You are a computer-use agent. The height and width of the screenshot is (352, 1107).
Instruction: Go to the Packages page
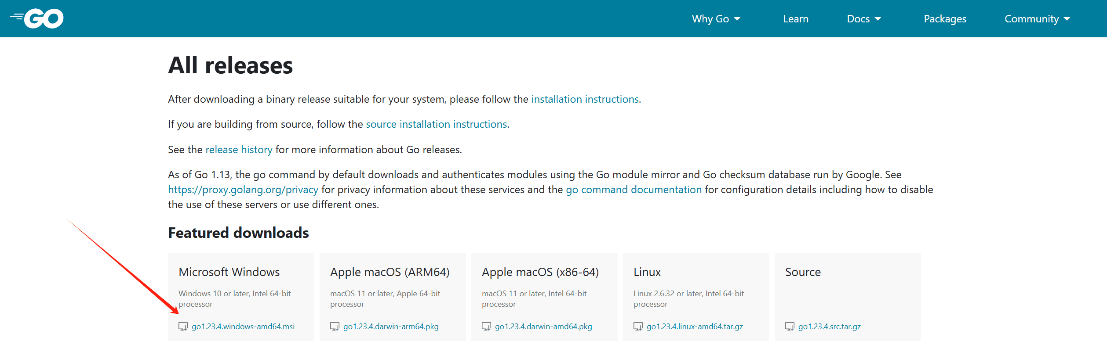(x=945, y=19)
